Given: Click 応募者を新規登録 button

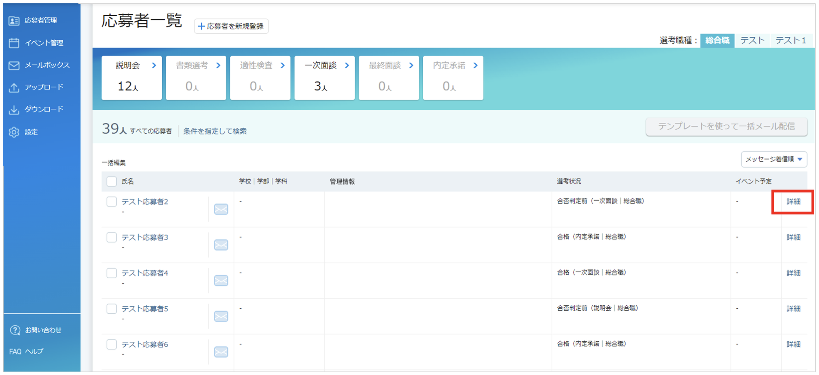Looking at the screenshot, I should pos(231,26).
